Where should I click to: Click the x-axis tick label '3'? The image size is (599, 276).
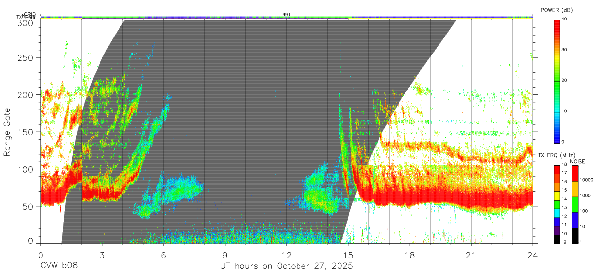pyautogui.click(x=102, y=255)
